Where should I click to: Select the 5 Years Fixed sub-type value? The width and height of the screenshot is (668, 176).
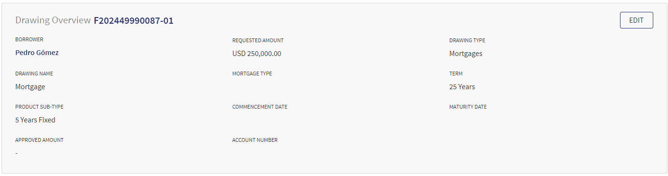35,120
